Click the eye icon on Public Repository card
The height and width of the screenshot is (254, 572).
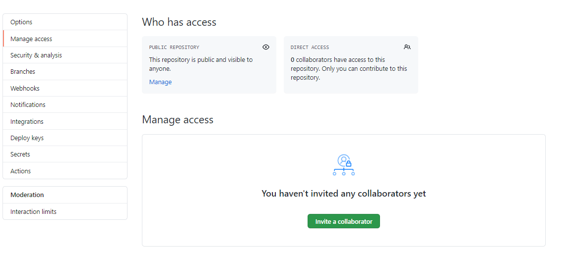point(266,47)
